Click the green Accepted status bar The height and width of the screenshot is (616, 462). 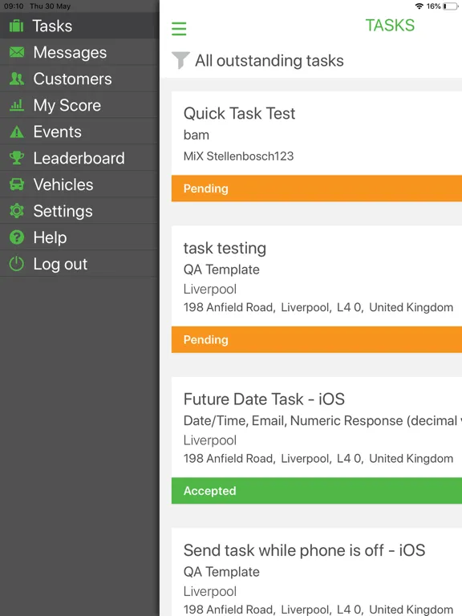click(317, 491)
